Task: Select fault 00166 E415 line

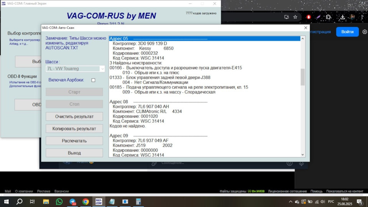Action: pyautogui.click(x=176, y=68)
